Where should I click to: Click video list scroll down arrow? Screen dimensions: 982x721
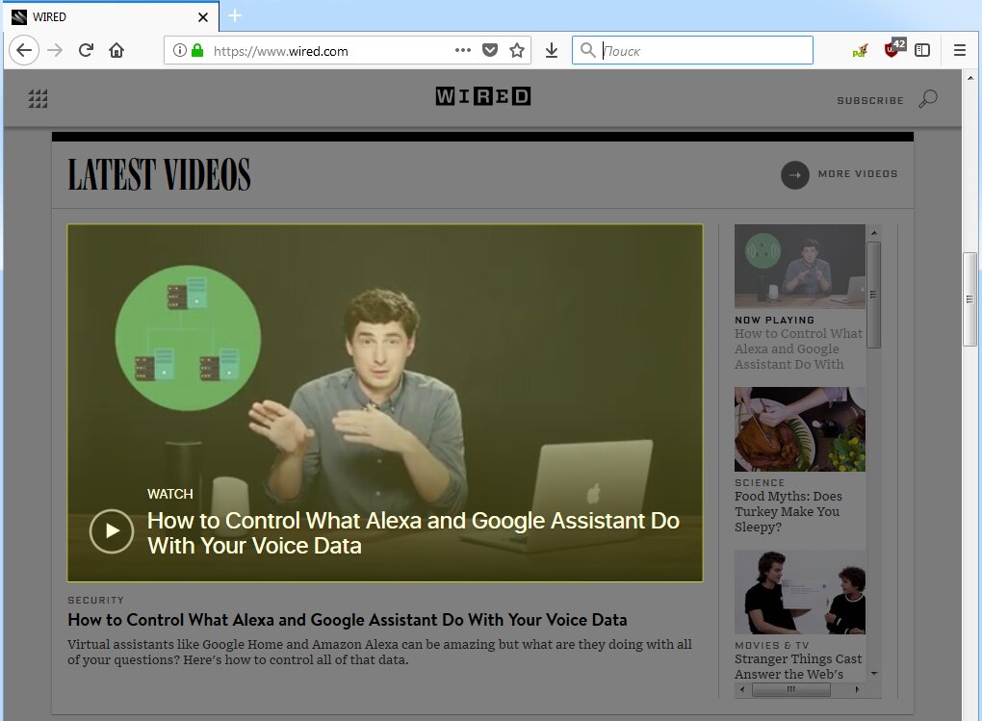tap(873, 674)
